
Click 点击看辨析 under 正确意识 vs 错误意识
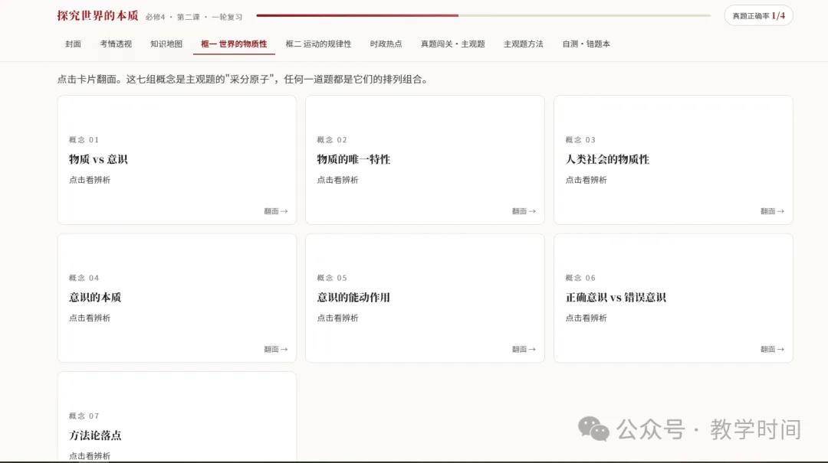pyautogui.click(x=586, y=318)
